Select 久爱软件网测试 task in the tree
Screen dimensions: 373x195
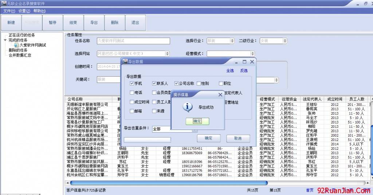32,45
